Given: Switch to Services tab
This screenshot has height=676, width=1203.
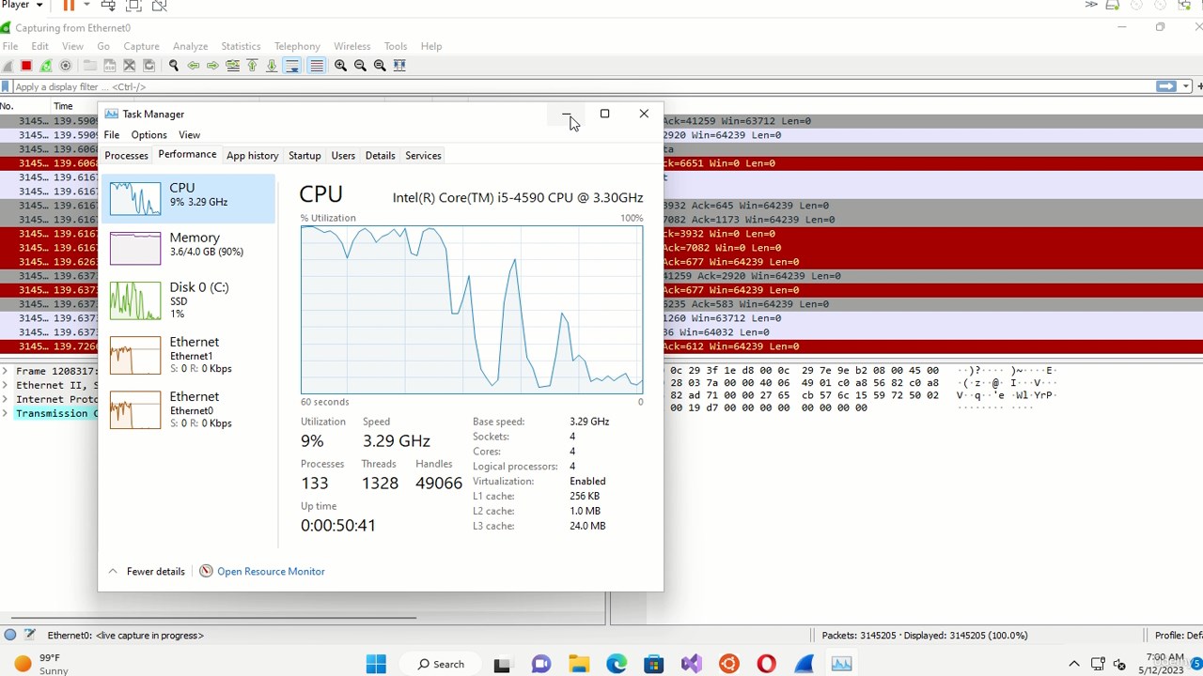Looking at the screenshot, I should coord(423,156).
